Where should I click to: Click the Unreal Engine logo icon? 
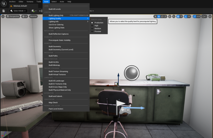click(x=4, y=4)
